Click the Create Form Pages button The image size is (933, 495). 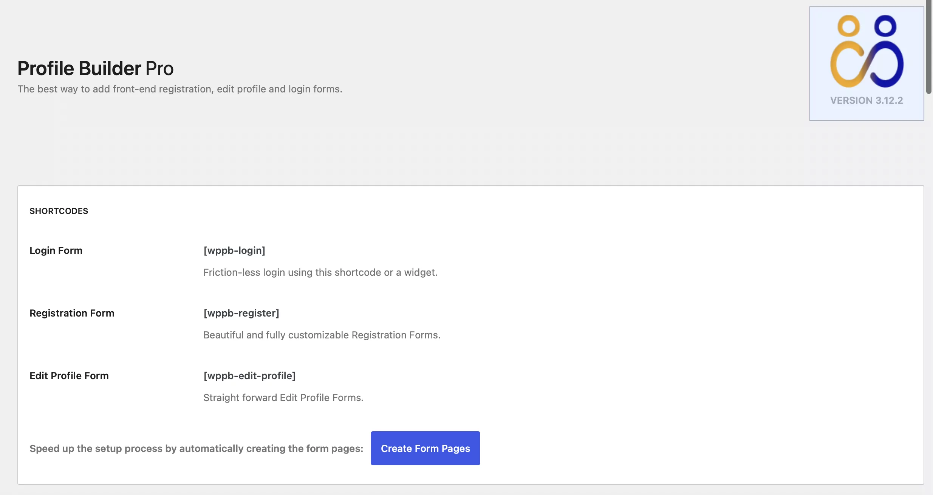(425, 448)
